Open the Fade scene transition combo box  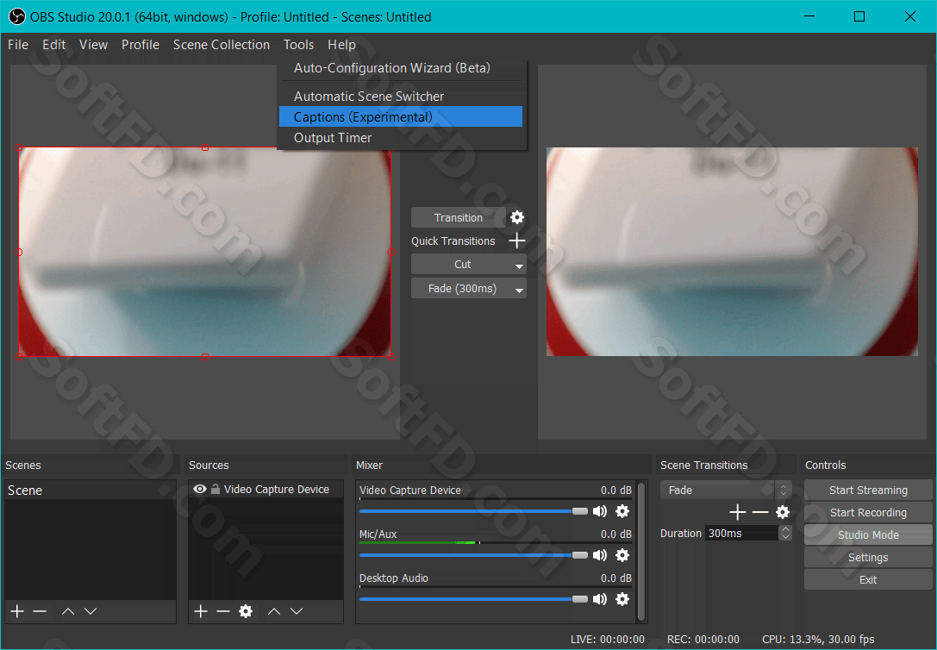726,491
